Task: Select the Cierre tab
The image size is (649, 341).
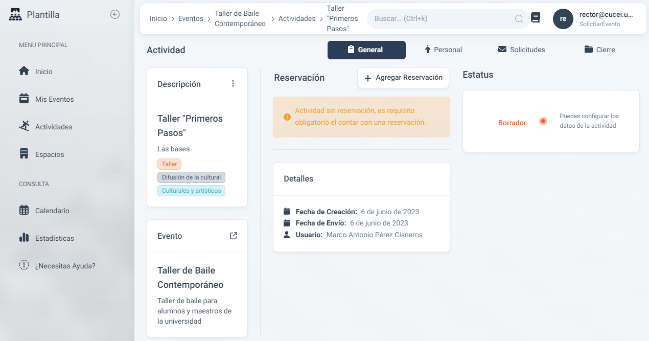Action: point(599,50)
